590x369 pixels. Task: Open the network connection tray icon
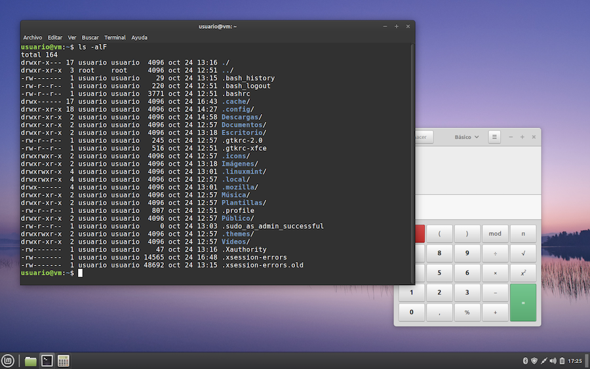pos(543,360)
